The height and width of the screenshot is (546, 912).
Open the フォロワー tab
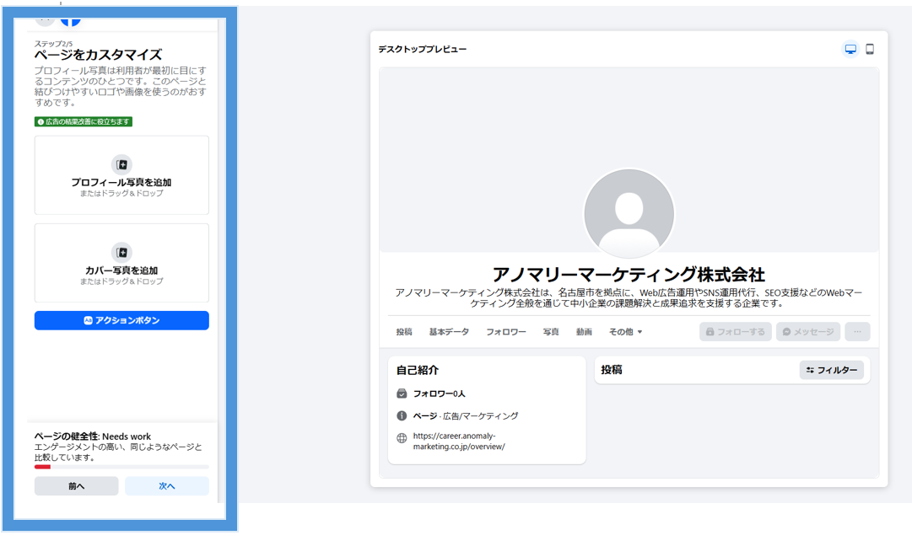[x=506, y=332]
